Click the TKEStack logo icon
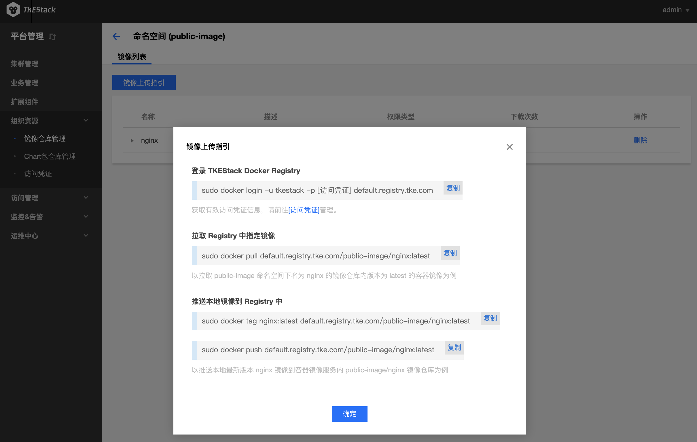Viewport: 697px width, 442px height. point(13,9)
